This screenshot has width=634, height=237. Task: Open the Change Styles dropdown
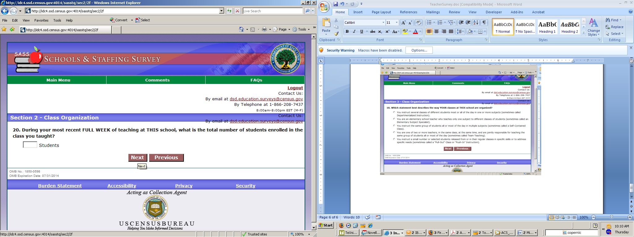[x=593, y=27]
